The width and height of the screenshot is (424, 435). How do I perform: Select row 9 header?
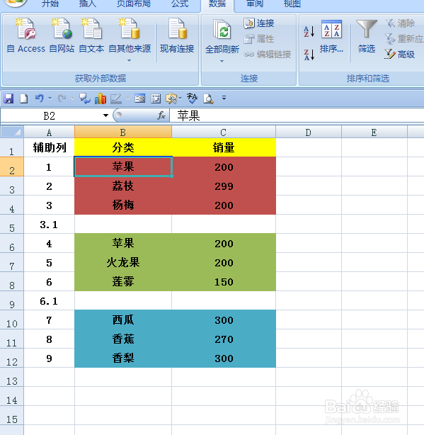11,301
